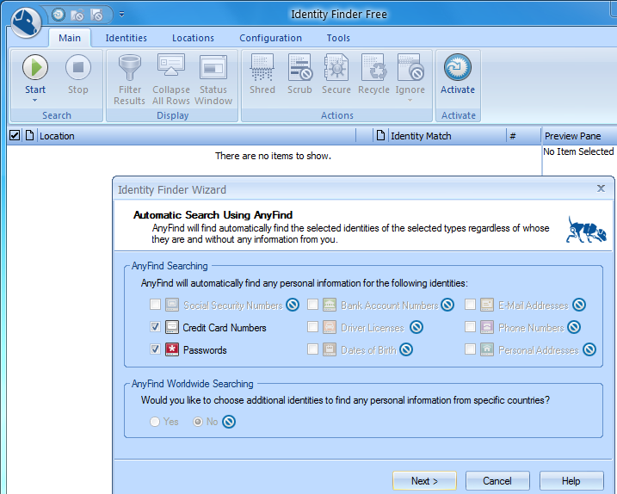Toggle the Status Window icon

coord(213,67)
